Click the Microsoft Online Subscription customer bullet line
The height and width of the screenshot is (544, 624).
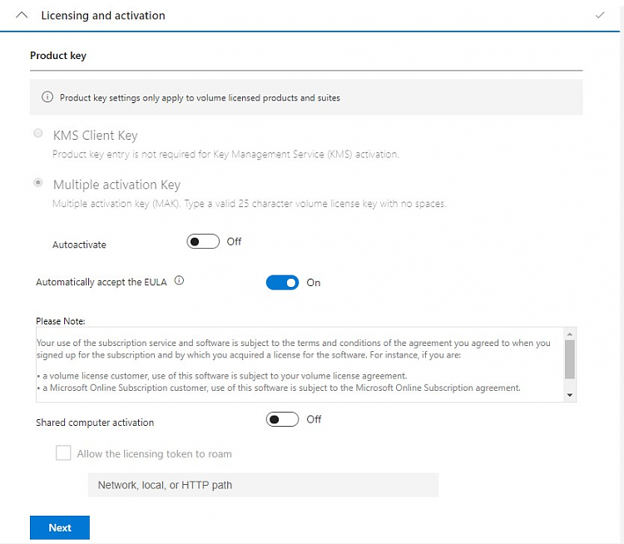coord(279,388)
